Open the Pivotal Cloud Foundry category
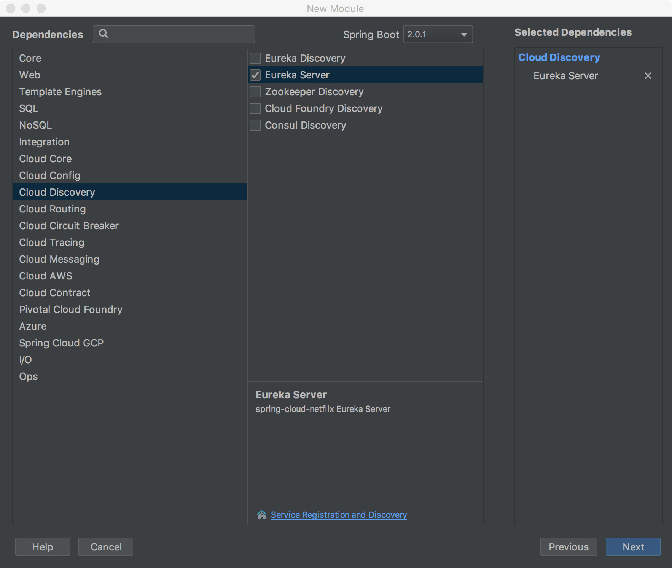672x568 pixels. click(x=130, y=310)
